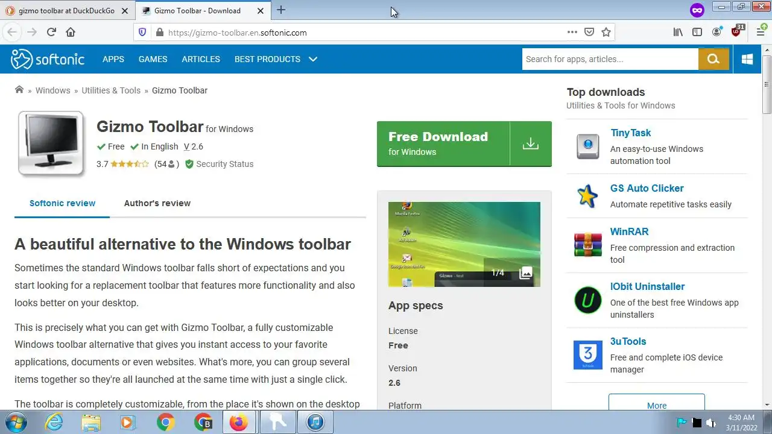Viewport: 772px width, 434px height.
Task: Open a new tab with plus button
Action: (x=281, y=10)
